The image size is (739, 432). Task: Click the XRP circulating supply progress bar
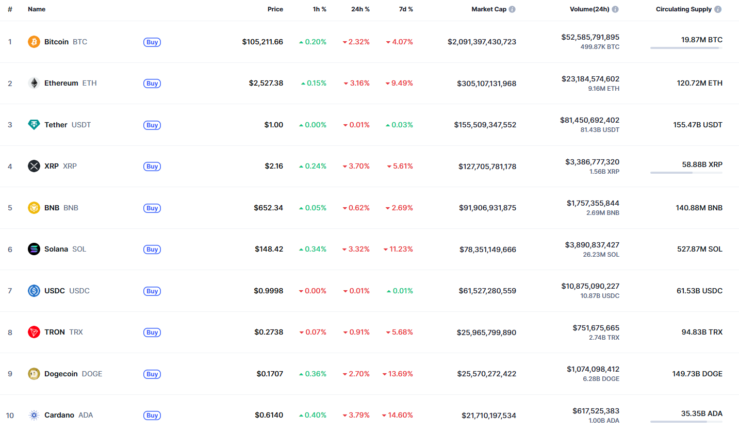tap(686, 173)
